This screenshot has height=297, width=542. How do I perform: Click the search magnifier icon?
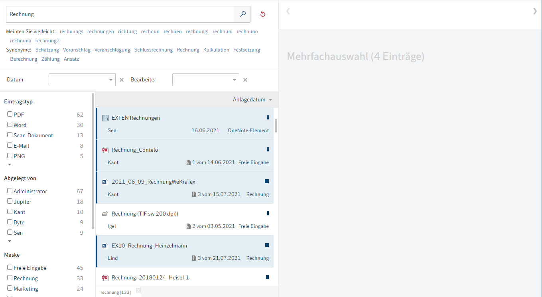[242, 14]
